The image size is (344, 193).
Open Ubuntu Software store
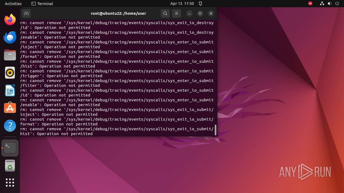click(x=10, y=108)
